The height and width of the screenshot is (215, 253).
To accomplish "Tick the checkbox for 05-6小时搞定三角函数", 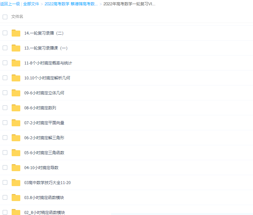I will 5,153.
